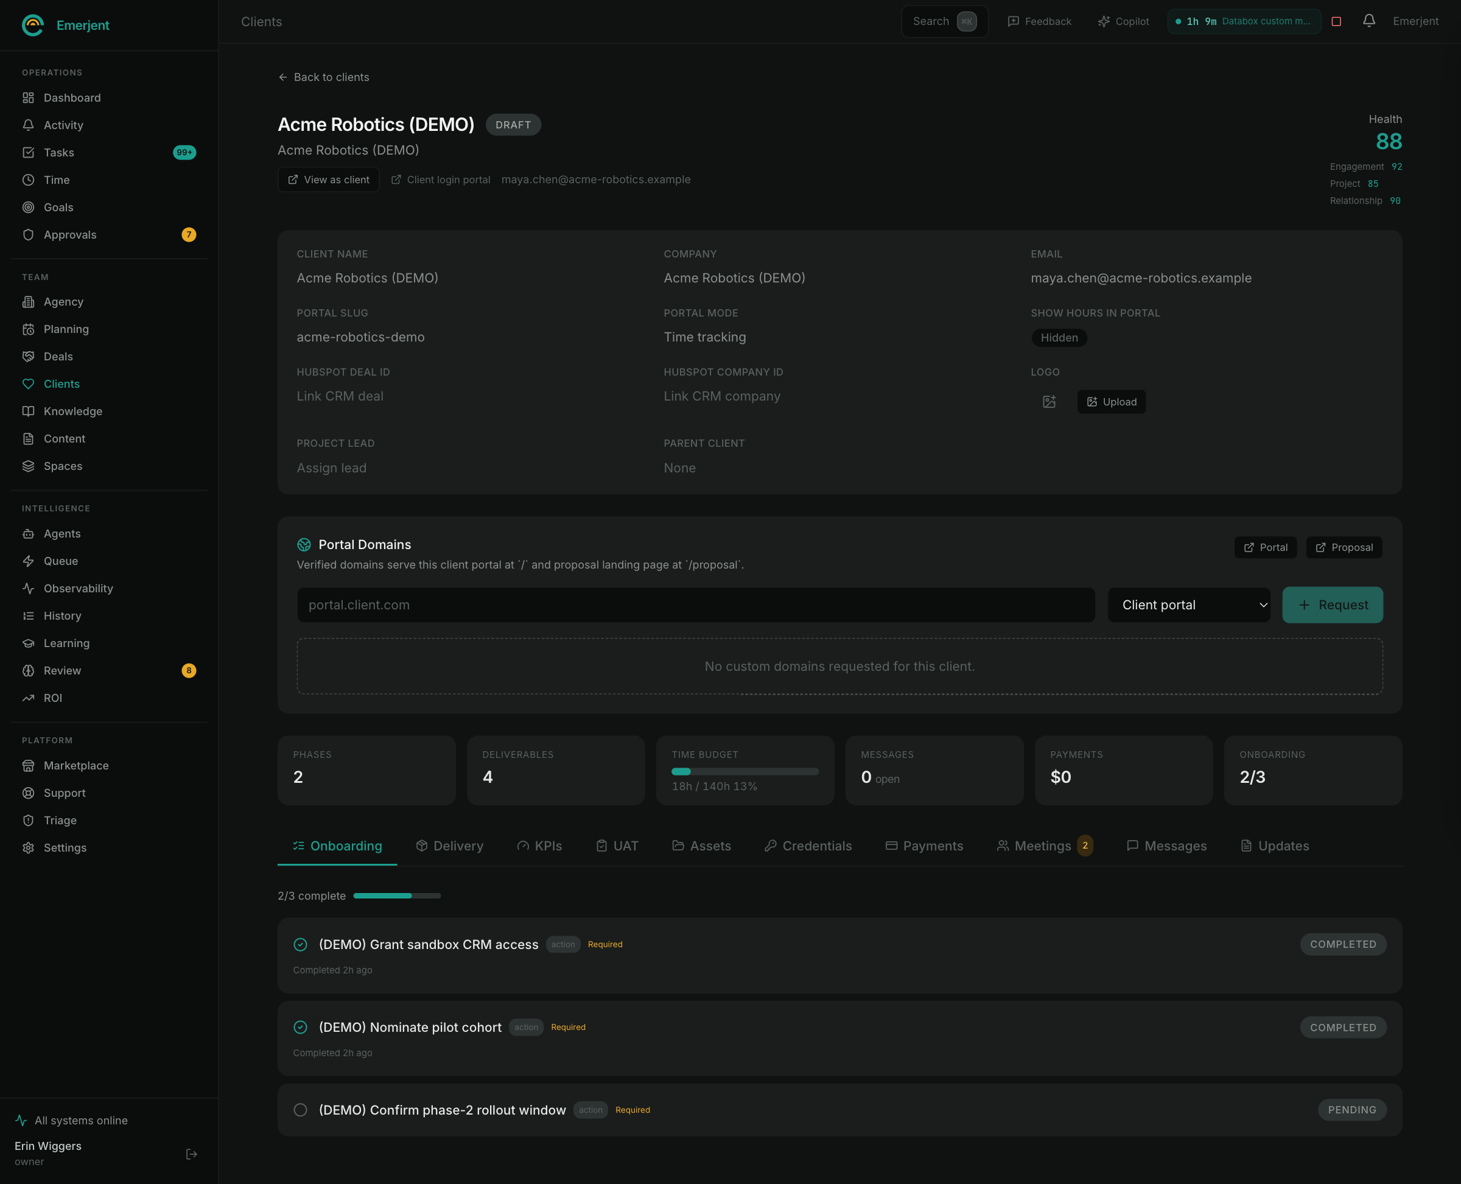Click Assign lead under Project Lead
Screen dimensions: 1461x1184
coord(332,468)
